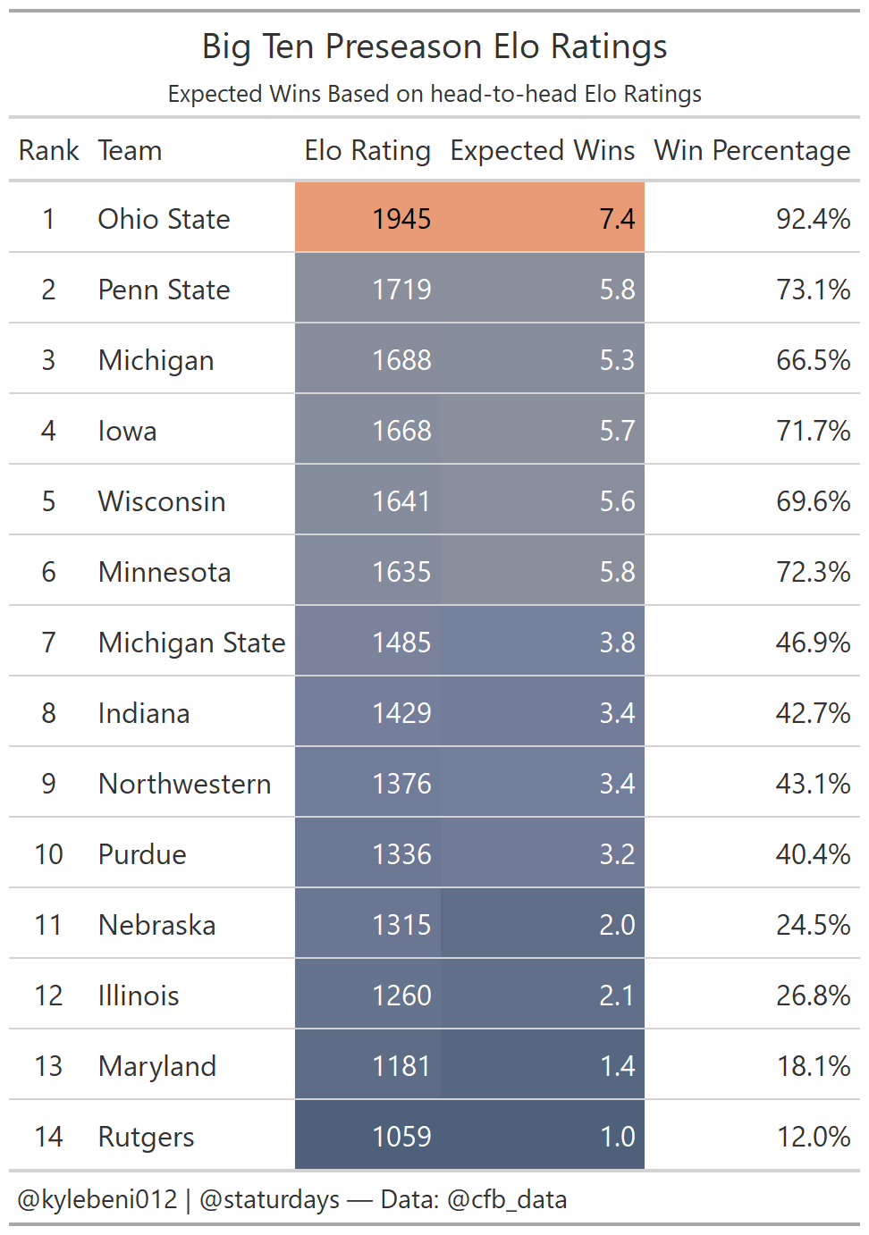This screenshot has height=1235, width=869.
Task: Click Penn State's 1719 Elo rating
Action: [x=401, y=290]
